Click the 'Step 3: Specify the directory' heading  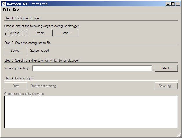click(42, 60)
